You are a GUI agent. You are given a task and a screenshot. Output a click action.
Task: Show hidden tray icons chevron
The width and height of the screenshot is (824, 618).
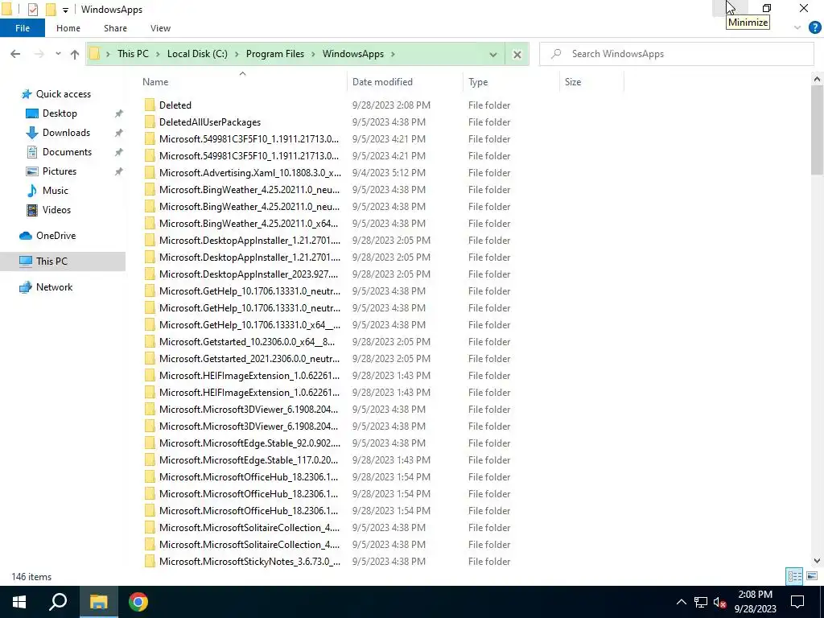[x=681, y=602]
